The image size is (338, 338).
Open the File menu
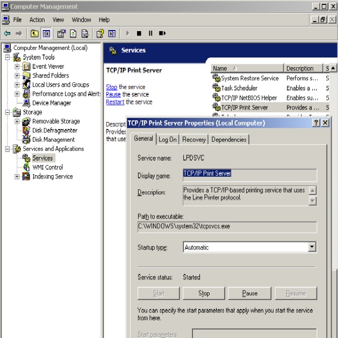tap(17, 20)
